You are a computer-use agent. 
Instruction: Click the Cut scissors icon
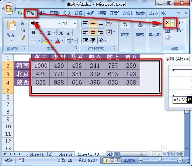22,23
